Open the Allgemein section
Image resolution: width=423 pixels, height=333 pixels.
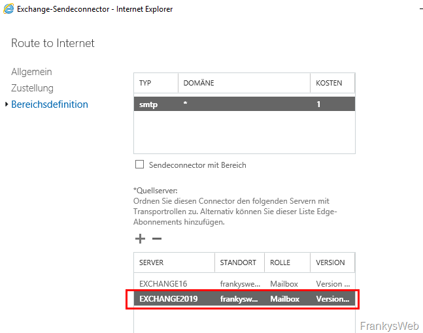pos(31,72)
